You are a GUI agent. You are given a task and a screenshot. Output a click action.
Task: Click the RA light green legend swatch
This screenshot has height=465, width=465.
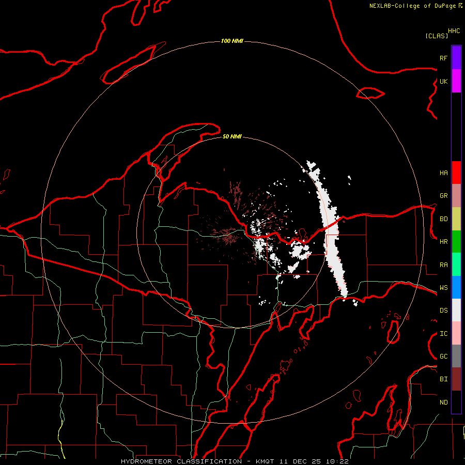click(x=456, y=265)
